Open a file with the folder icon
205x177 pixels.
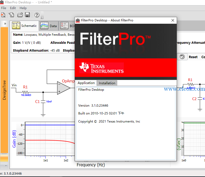point(20,15)
